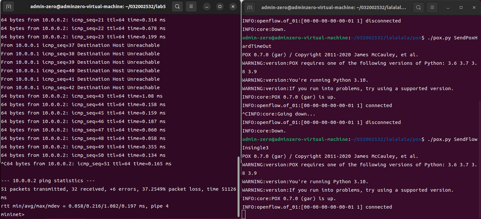The image size is (481, 219).
Task: Click icmp_seq=40 Destination Host Unreachable line
Action: [80, 71]
